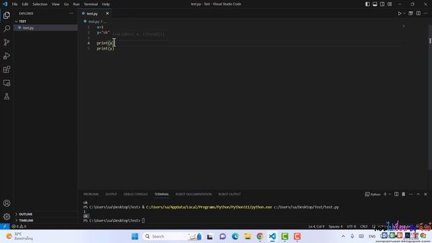Viewport: 432px width, 243px height.
Task: Open the Edit menu
Action: pos(25,4)
